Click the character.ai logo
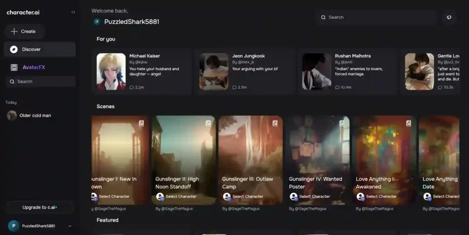469x235 pixels. point(23,12)
